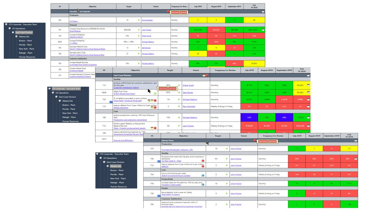Select Human Resources in tree with East Coast selected
This screenshot has height=210, width=375.
coord(27,57)
